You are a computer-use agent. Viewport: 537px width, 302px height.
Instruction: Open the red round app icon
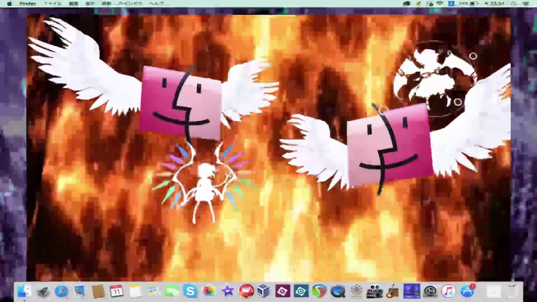246,291
